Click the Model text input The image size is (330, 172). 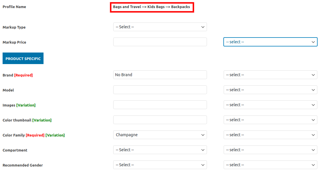click(x=160, y=90)
